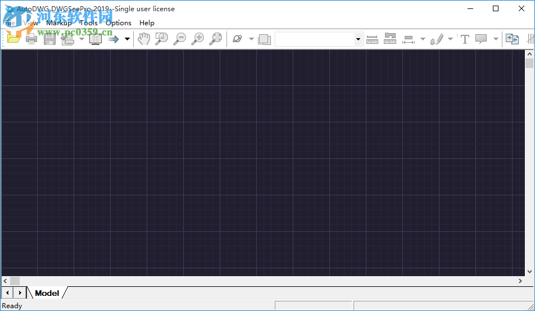Image resolution: width=535 pixels, height=311 pixels.
Task: Click the vertical scrollbar down arrow
Action: 529,272
